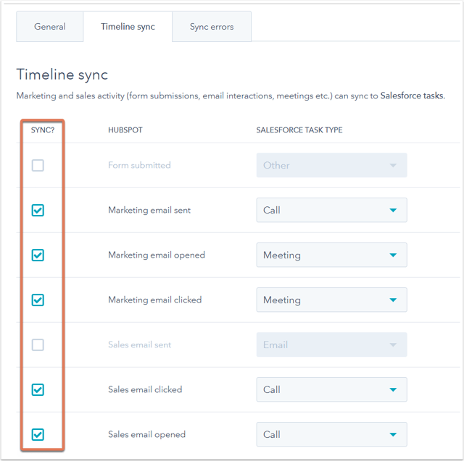Click the Form submitted label
Viewport: 464px width, 461px height.
point(139,165)
